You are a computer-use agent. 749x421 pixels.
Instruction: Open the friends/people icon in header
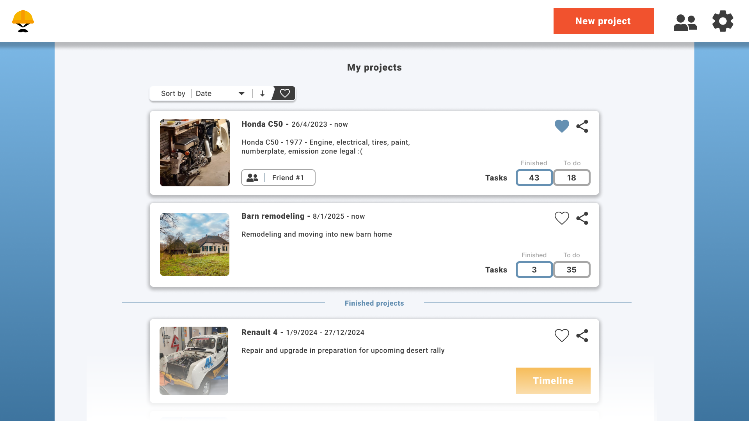point(685,22)
